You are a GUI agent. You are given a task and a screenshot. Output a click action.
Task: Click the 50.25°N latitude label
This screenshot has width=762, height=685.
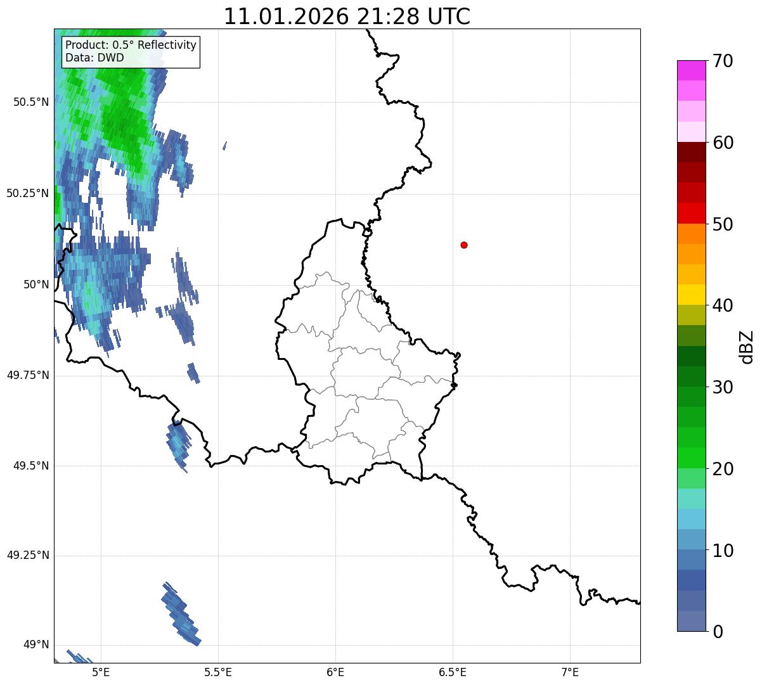tap(27, 193)
